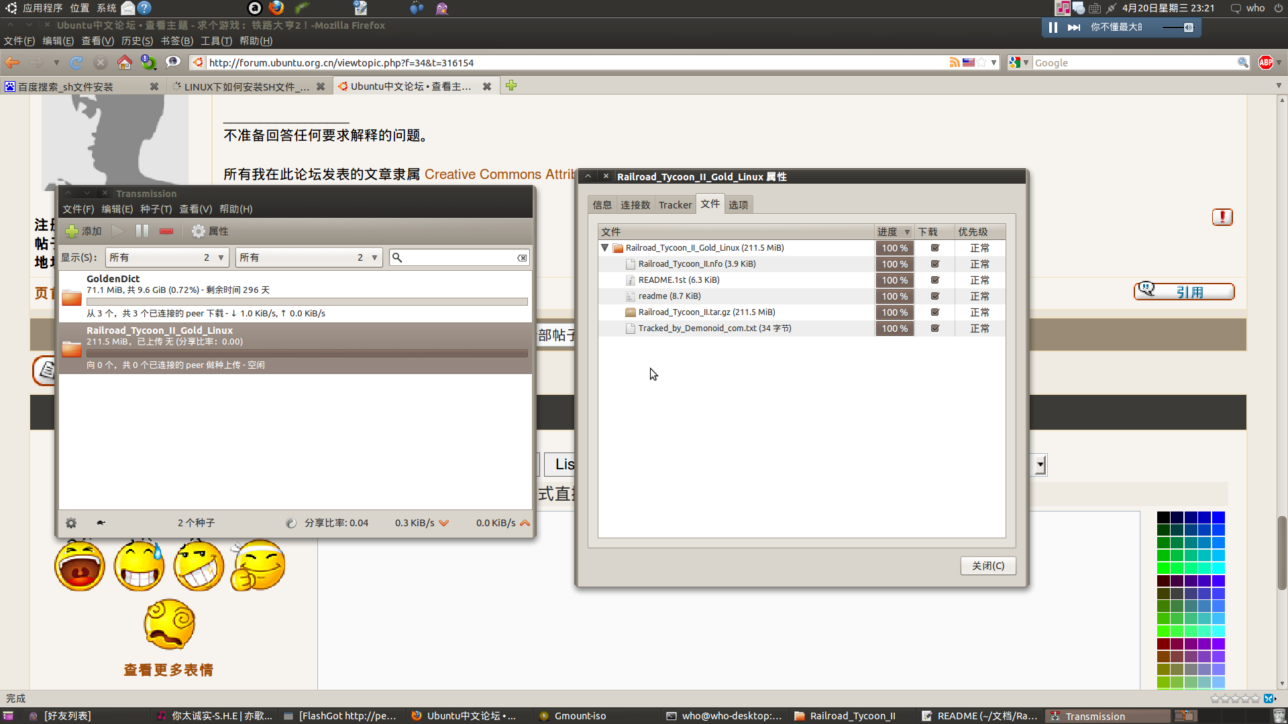Viewport: 1288px width, 724px height.
Task: Toggle download checkbox for Tracked_by_Demonoid_com.txt
Action: click(x=935, y=328)
